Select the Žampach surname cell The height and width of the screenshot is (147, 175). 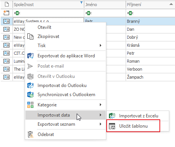(x=150, y=77)
